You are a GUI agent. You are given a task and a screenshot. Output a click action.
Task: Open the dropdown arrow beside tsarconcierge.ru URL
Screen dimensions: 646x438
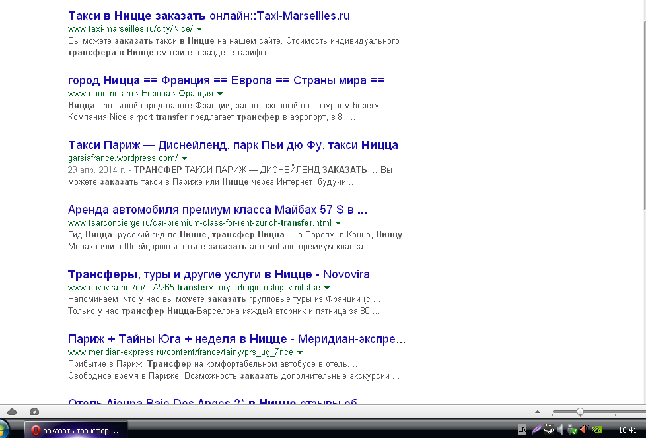[338, 223]
